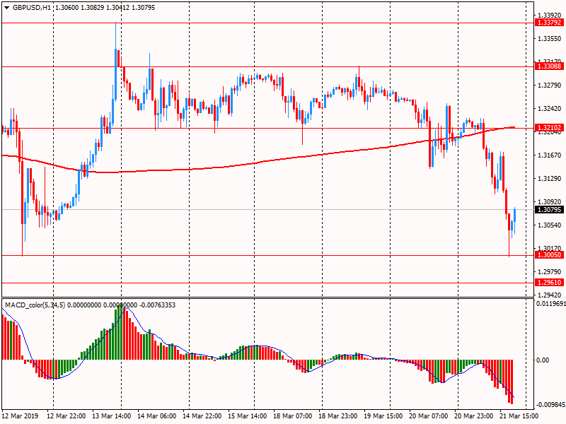Viewport: 566px width, 424px height.
Task: Click the triangle arrow beside GBPUSD,H1 title
Action: pos(6,6)
